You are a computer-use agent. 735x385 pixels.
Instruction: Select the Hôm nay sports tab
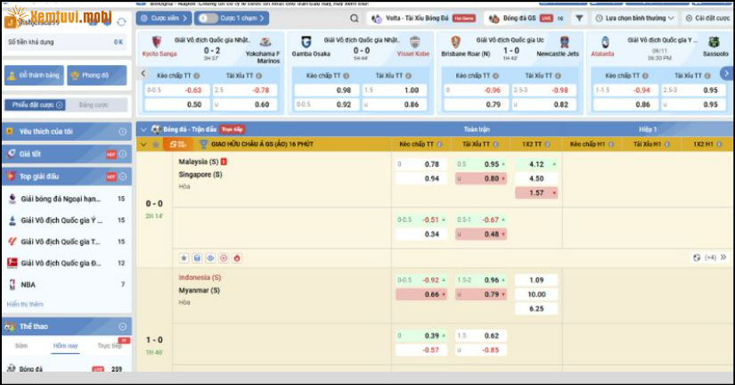coord(66,344)
